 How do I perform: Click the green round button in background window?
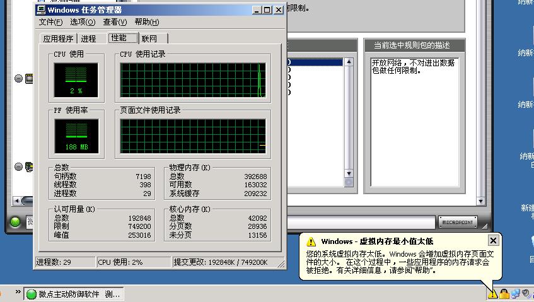15,223
